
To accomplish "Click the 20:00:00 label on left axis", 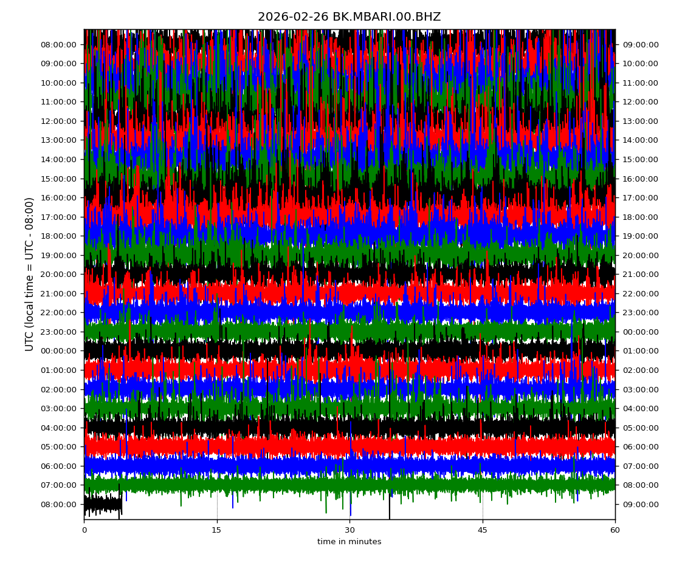I will [60, 274].
